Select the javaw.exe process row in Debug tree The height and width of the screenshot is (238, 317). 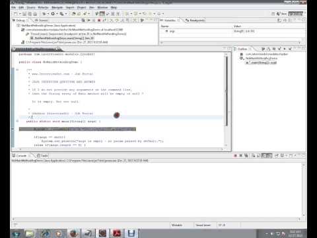click(x=65, y=42)
